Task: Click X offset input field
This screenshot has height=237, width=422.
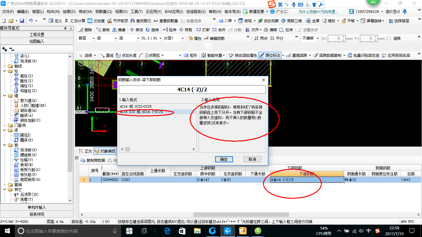Action: click(x=336, y=38)
